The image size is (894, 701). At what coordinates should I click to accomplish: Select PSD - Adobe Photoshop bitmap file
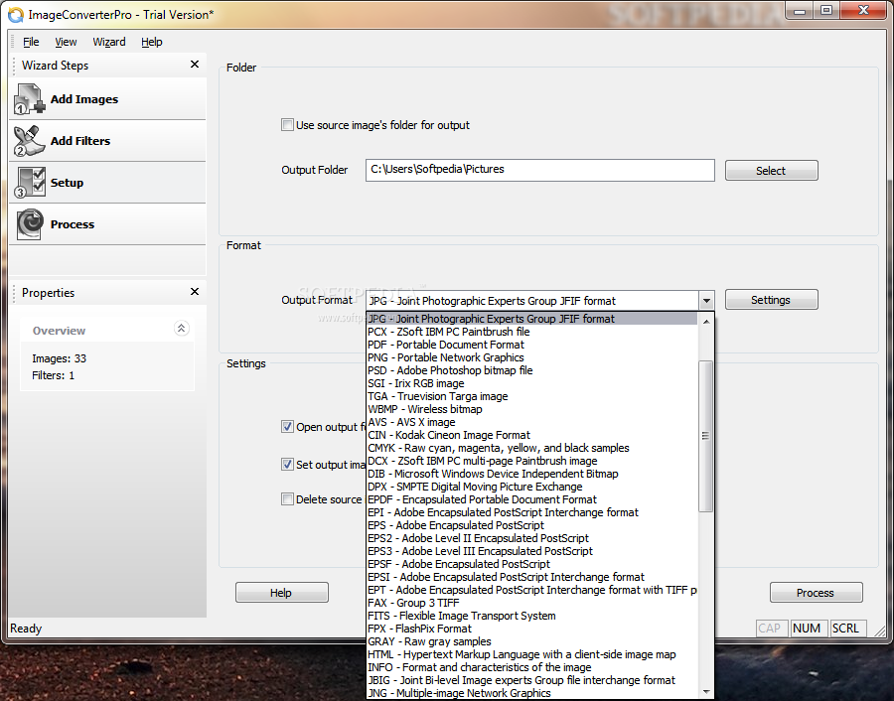click(x=532, y=370)
